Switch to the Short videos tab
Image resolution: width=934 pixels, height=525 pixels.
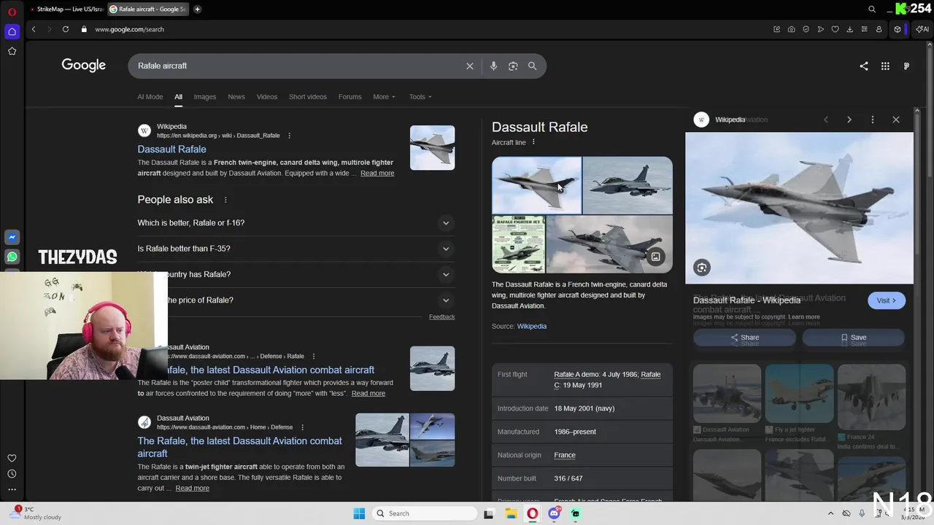tap(308, 97)
